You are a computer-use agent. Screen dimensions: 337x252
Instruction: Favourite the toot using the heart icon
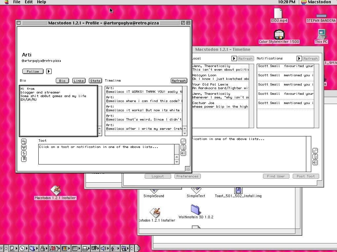(x=24, y=147)
